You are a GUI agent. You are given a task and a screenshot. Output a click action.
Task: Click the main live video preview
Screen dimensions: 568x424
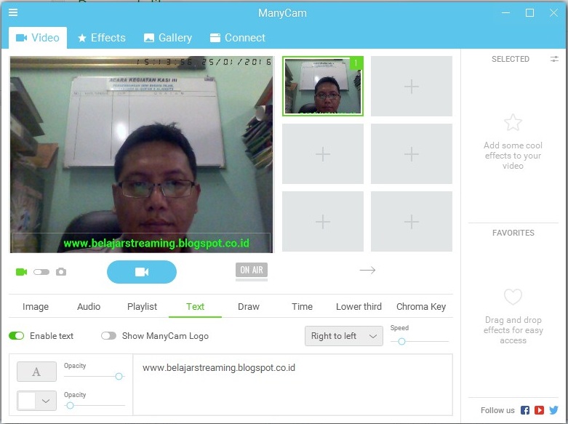tap(142, 154)
